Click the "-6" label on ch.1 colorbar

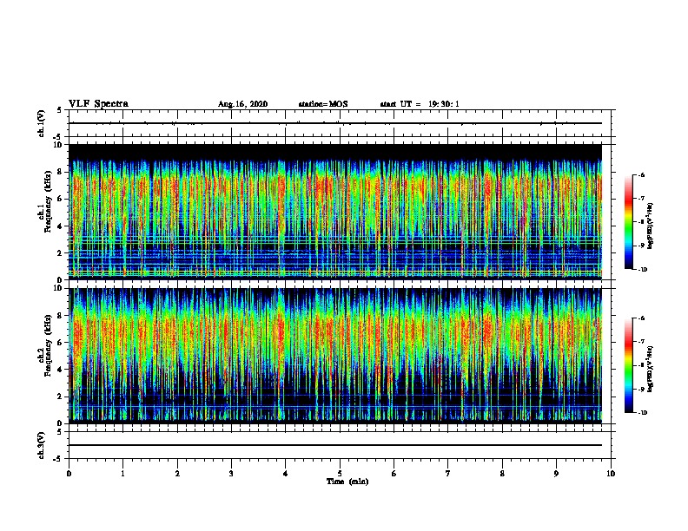click(641, 174)
